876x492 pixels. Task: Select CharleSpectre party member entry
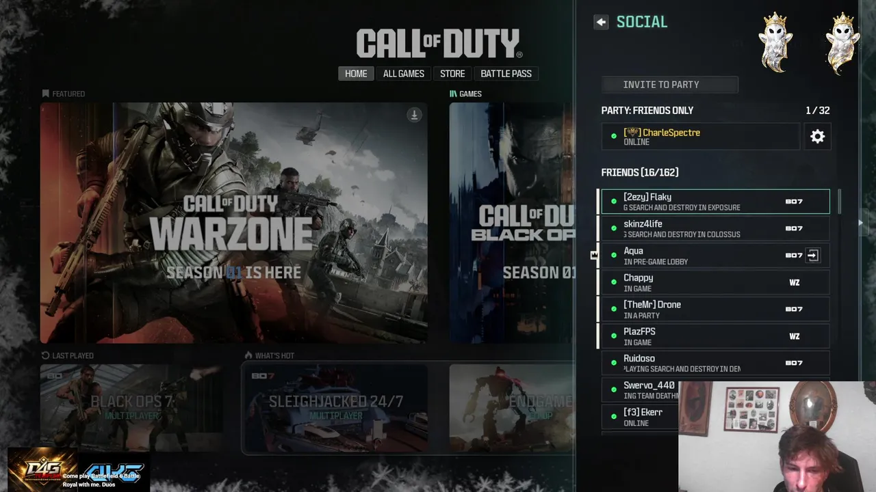point(701,137)
